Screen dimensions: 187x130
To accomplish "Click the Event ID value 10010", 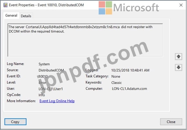I will pos(43,77).
